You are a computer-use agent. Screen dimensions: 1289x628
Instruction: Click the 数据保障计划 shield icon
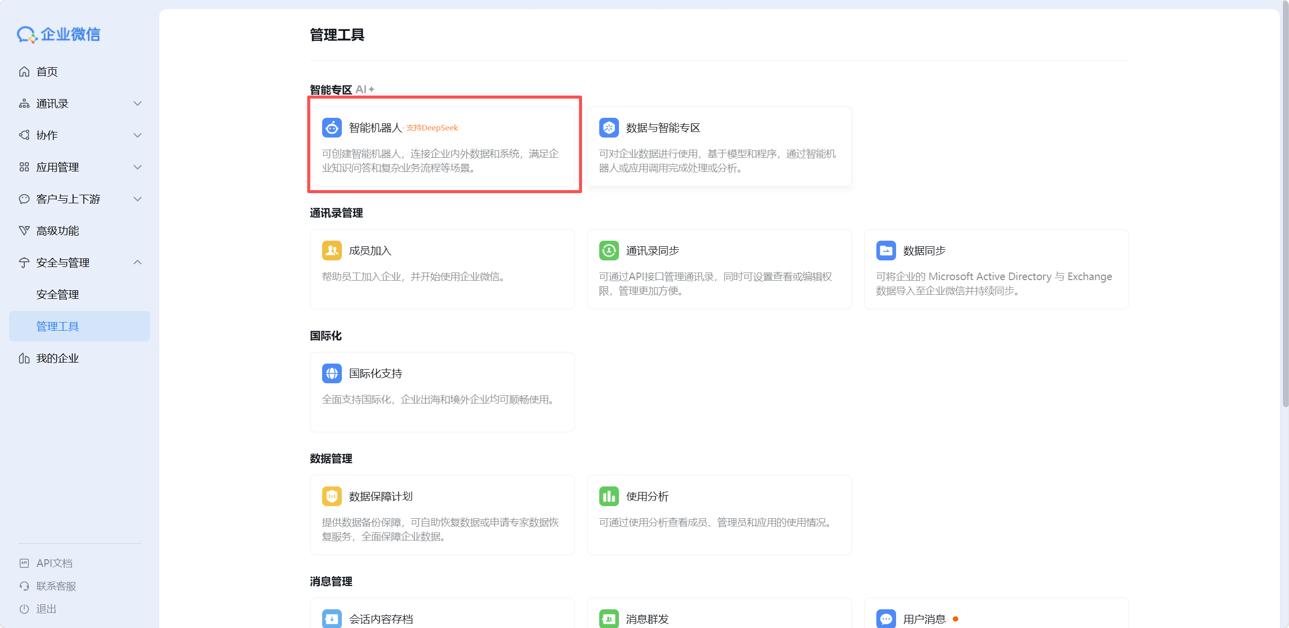(x=332, y=497)
